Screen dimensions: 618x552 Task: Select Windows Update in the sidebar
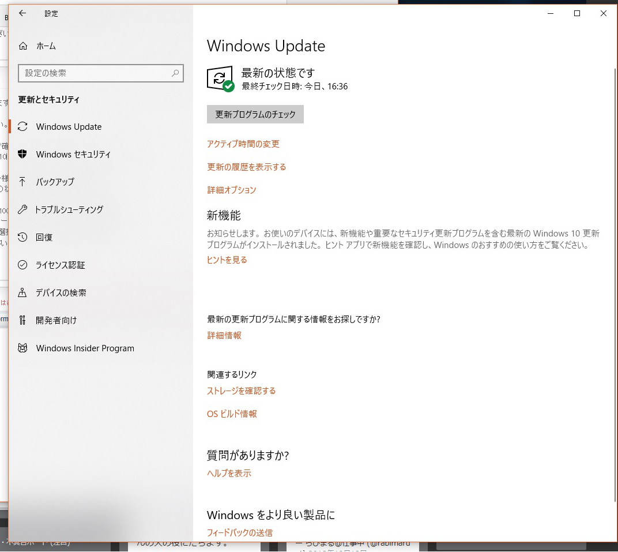coord(101,126)
